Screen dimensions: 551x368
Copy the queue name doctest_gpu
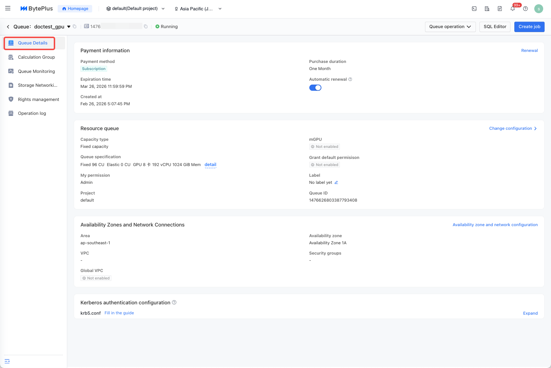point(75,27)
